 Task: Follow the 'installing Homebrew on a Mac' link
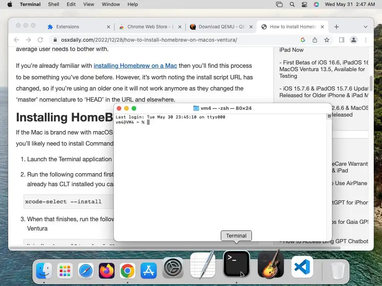(x=135, y=66)
